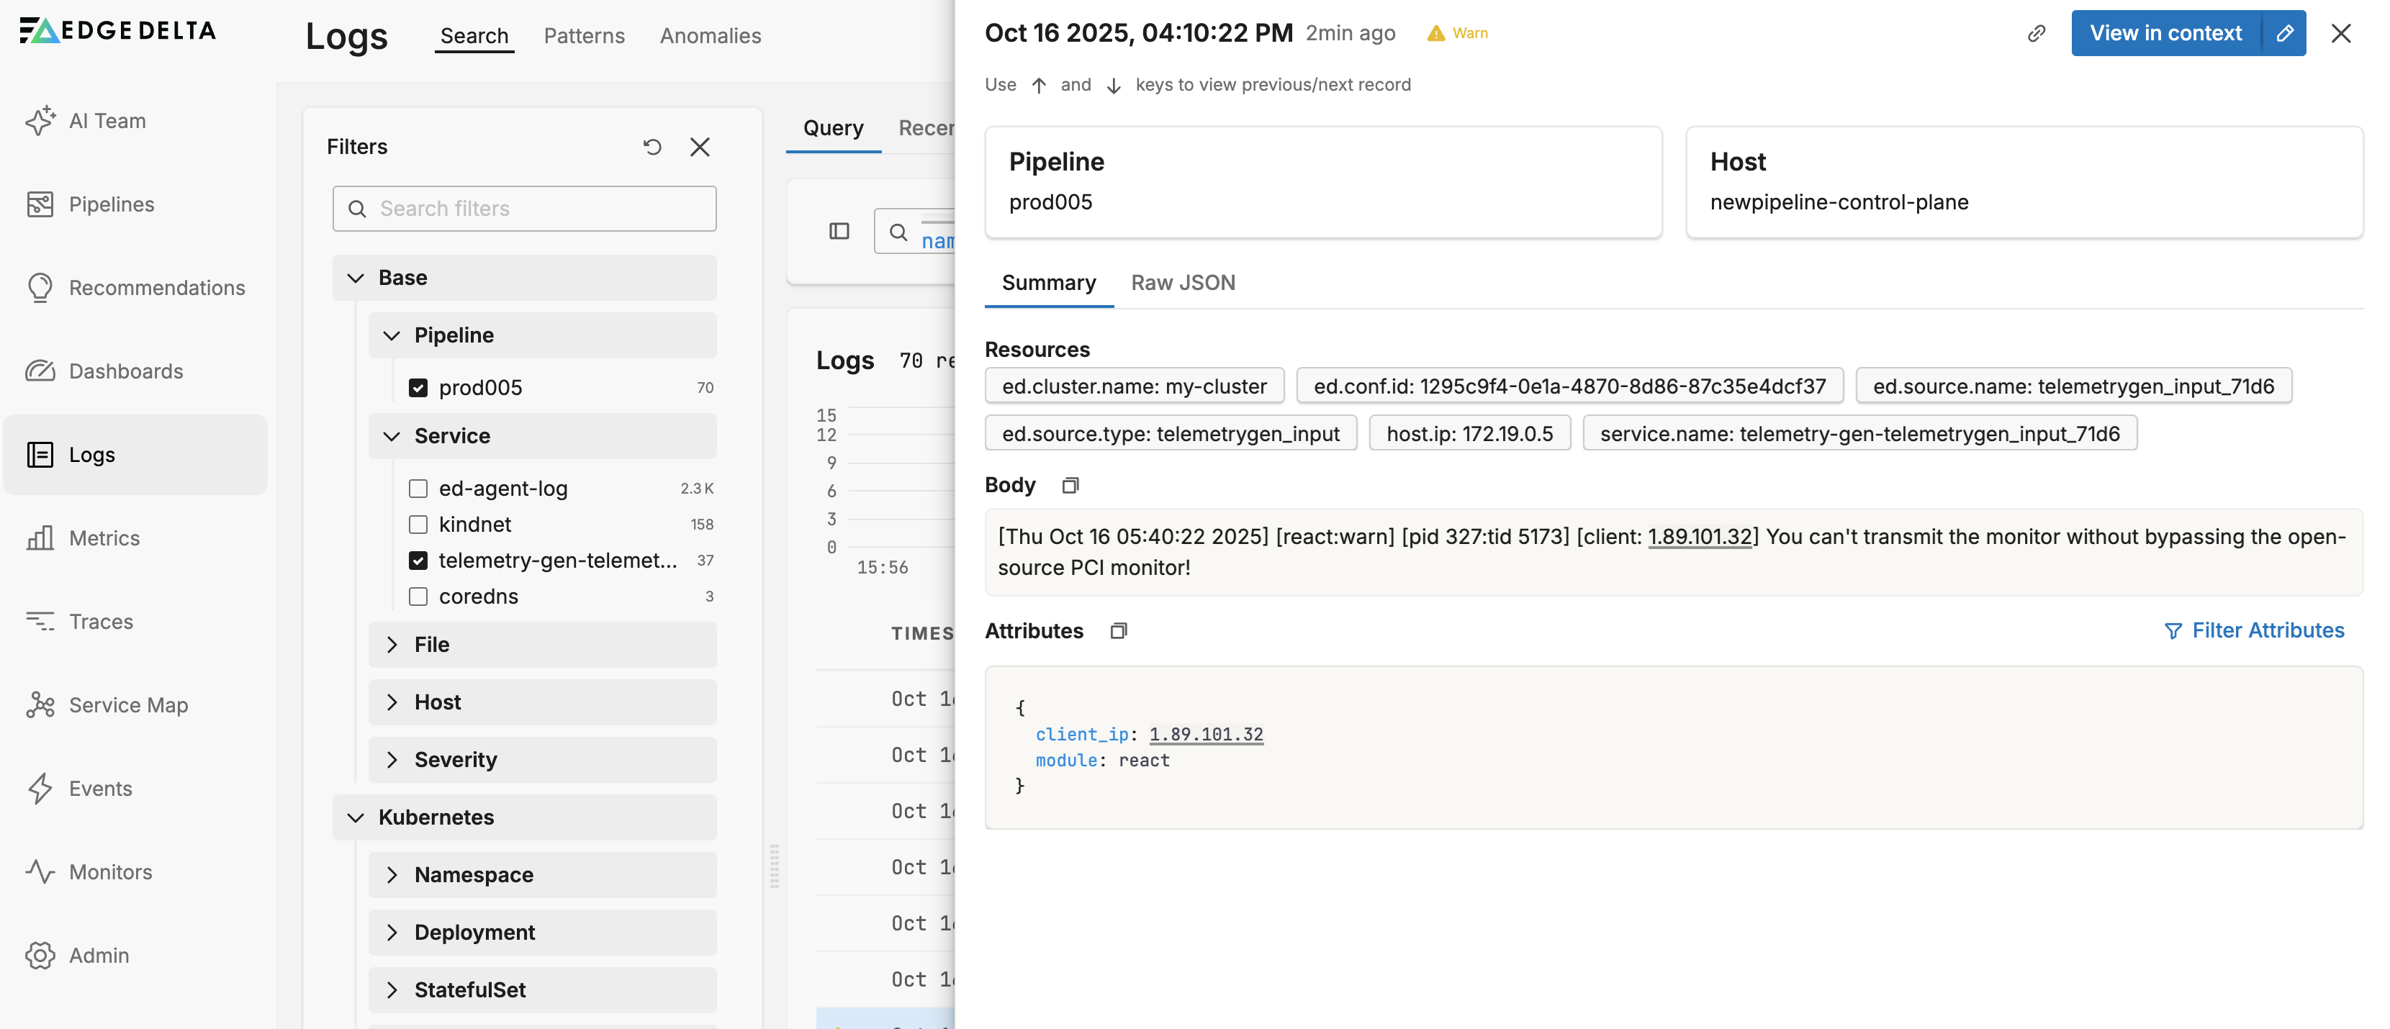Viewport: 2390px width, 1029px height.
Task: Open the Patterns tab
Action: 584,35
